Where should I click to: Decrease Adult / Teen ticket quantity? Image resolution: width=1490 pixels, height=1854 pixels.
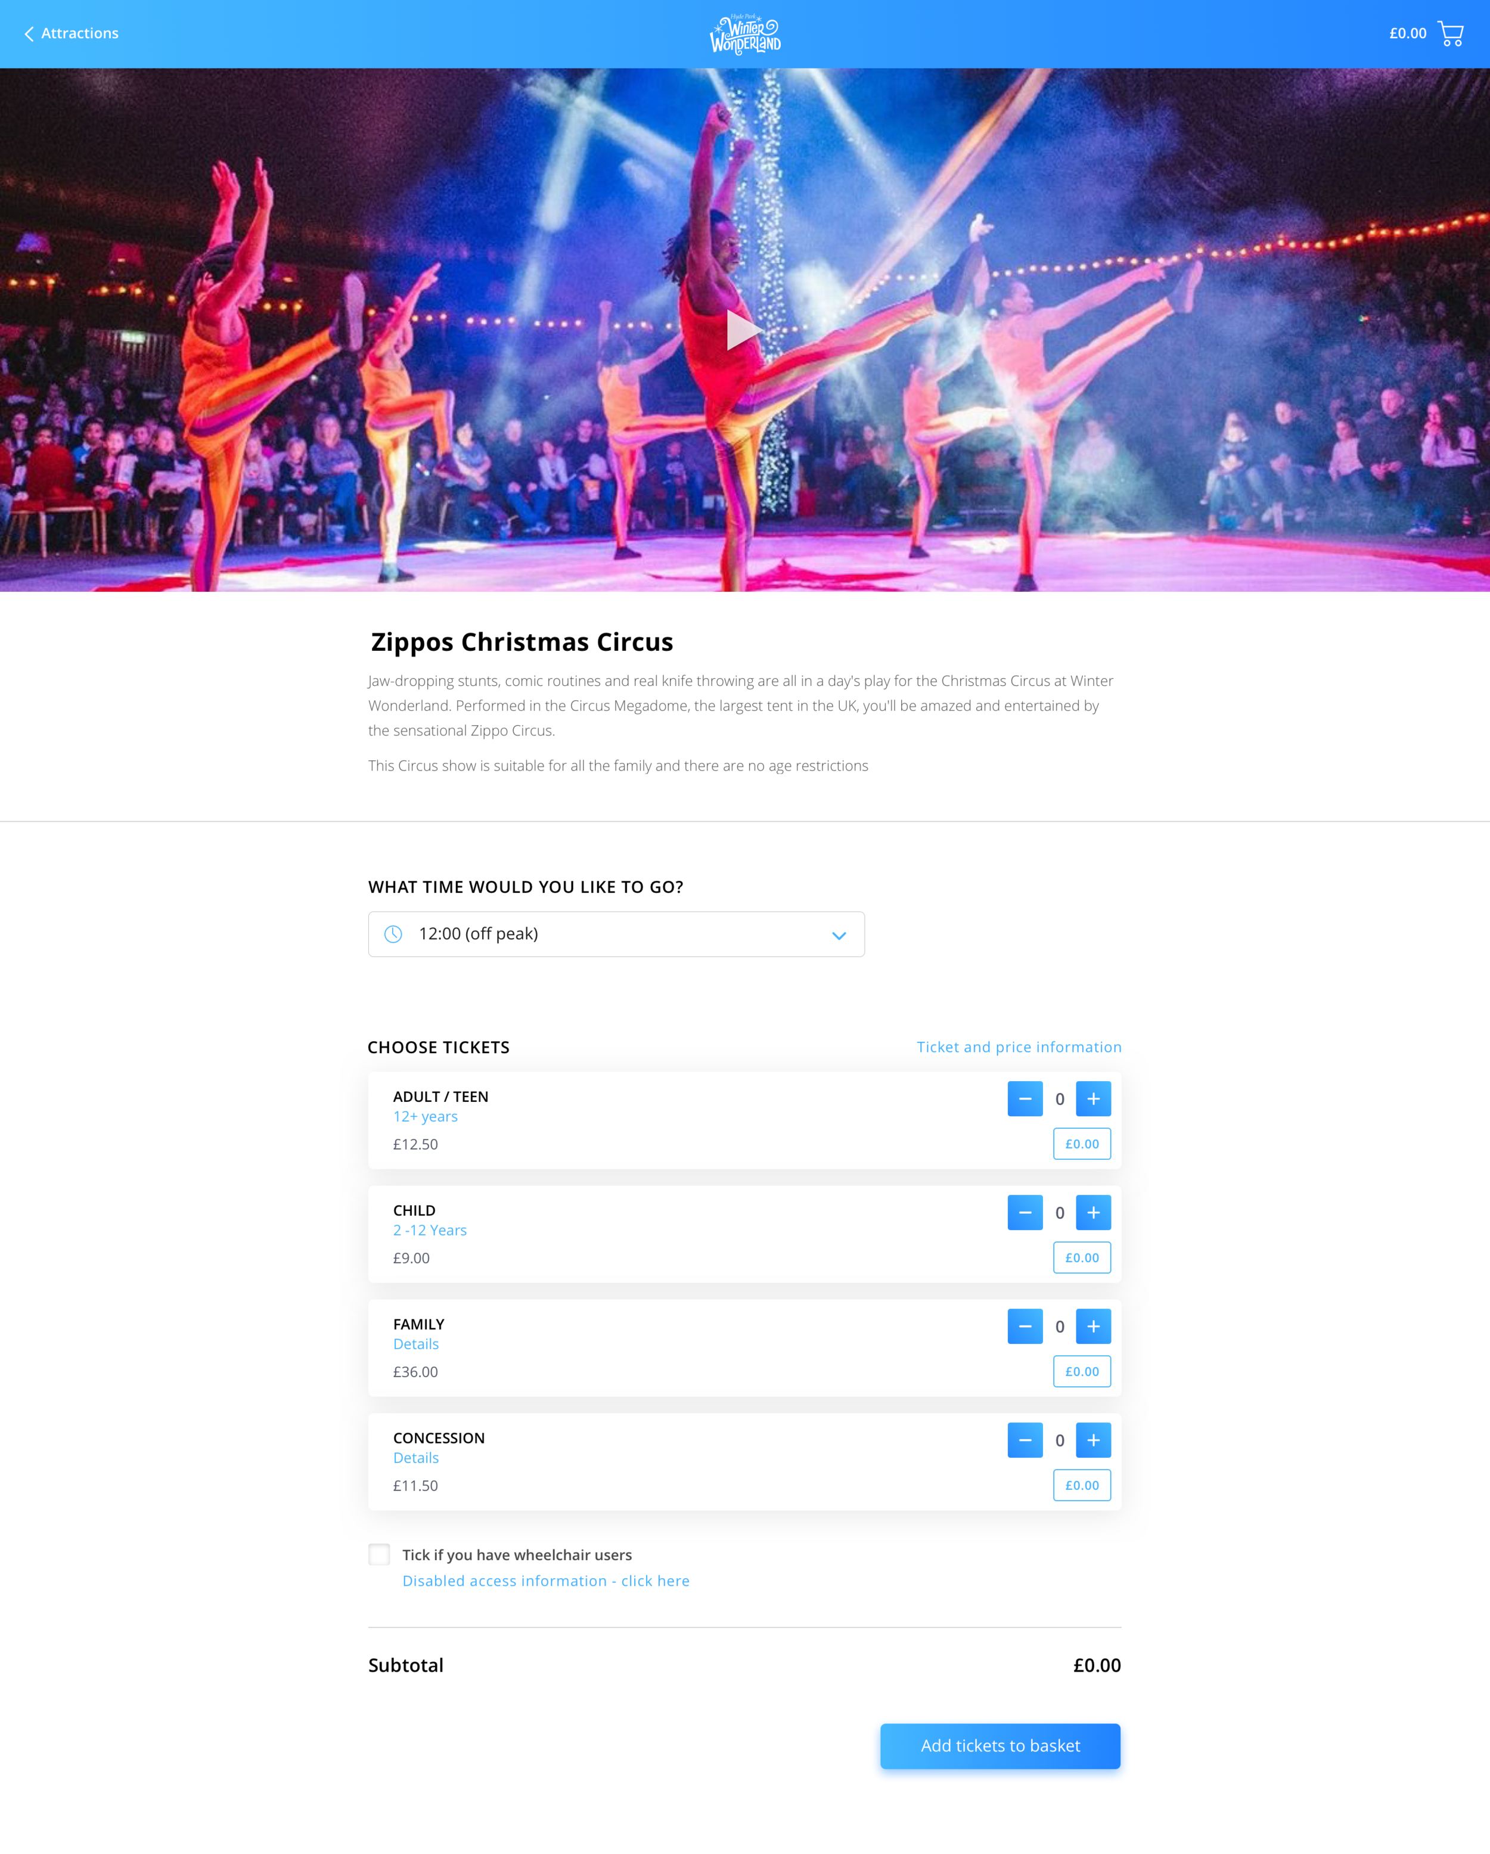(1025, 1098)
